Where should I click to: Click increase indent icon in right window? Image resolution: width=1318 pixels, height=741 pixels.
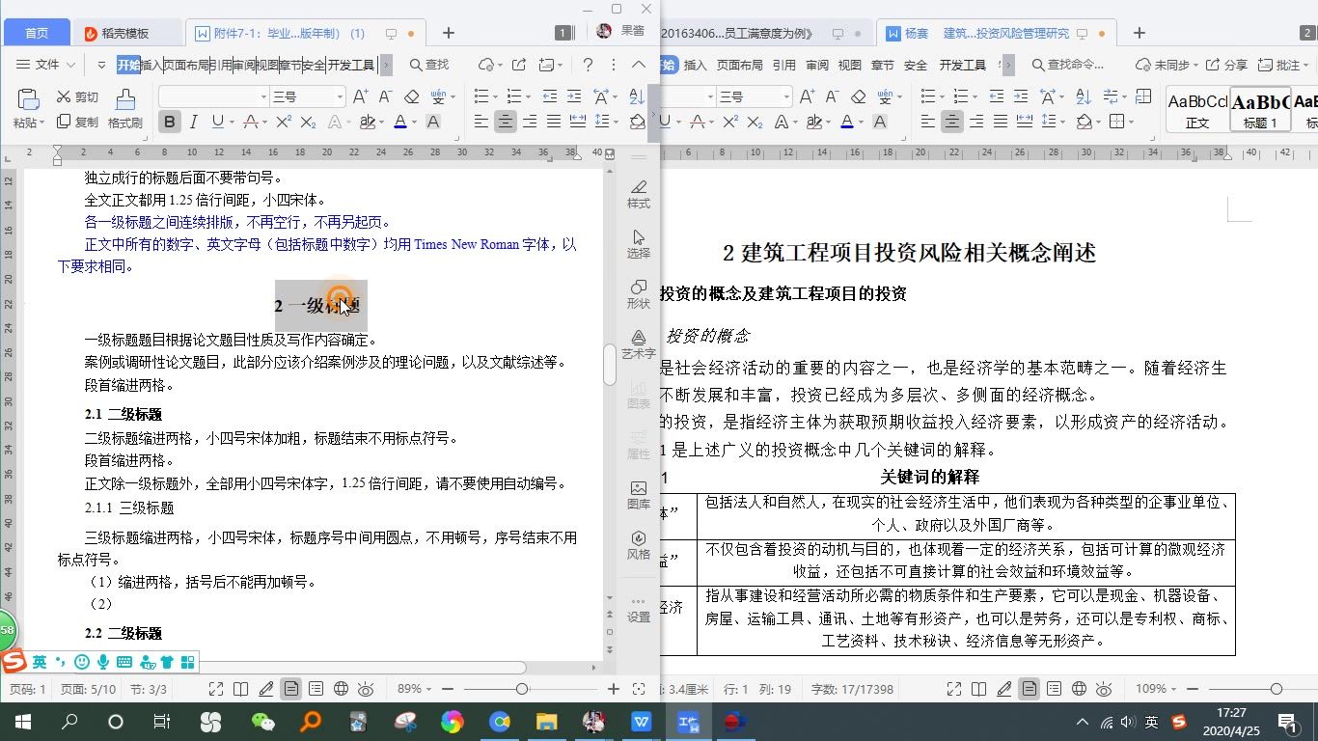tap(1021, 96)
